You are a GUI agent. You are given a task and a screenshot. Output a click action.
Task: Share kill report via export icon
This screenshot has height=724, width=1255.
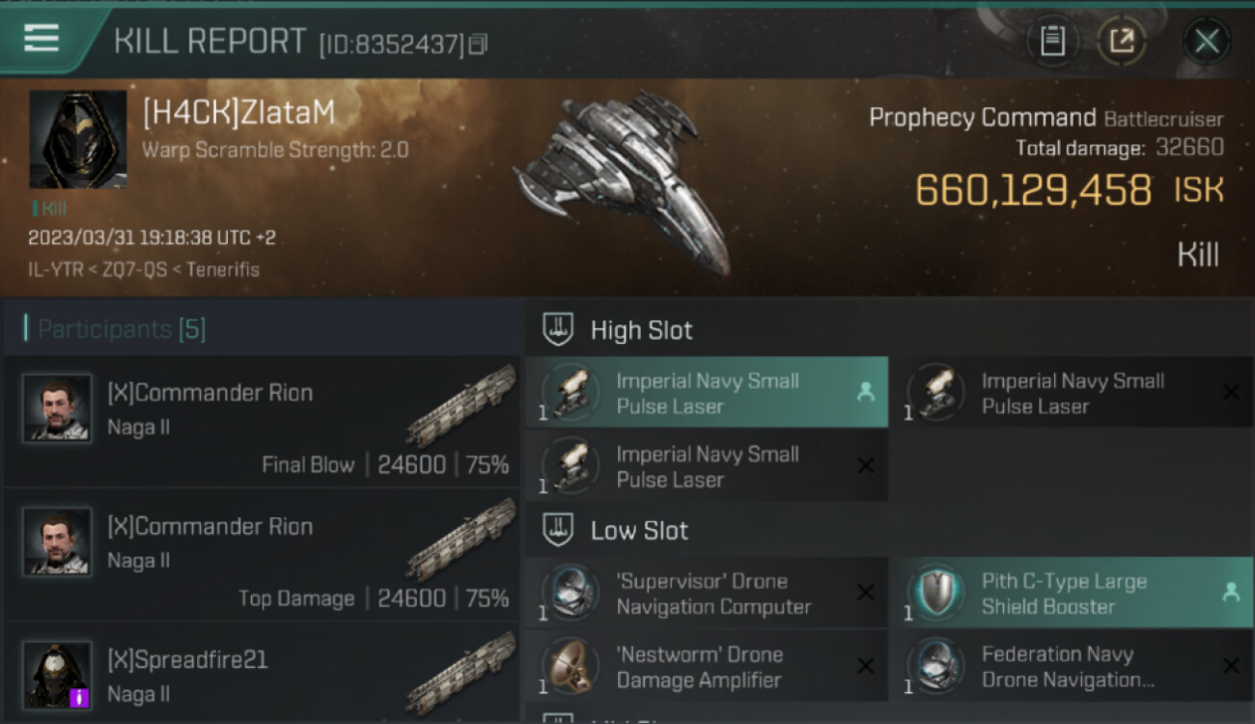[1122, 41]
